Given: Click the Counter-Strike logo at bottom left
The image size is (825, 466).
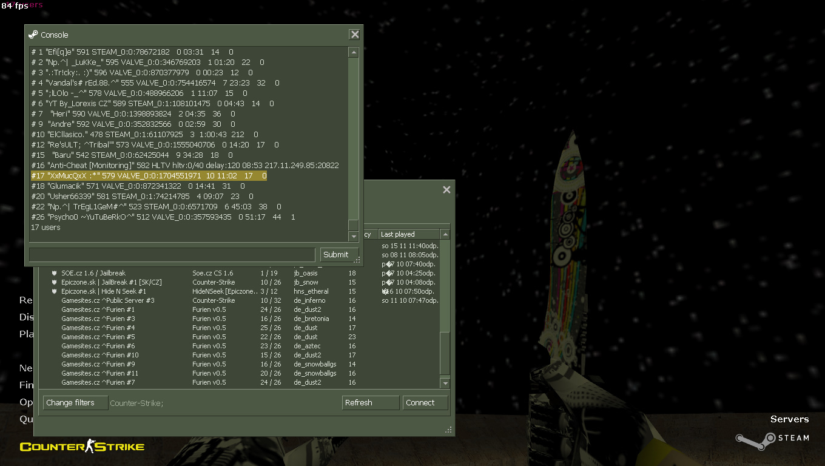Looking at the screenshot, I should 82,447.
